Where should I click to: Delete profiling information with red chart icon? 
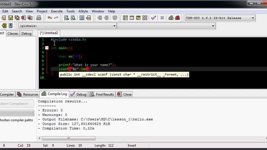pyautogui.click(x=177, y=17)
